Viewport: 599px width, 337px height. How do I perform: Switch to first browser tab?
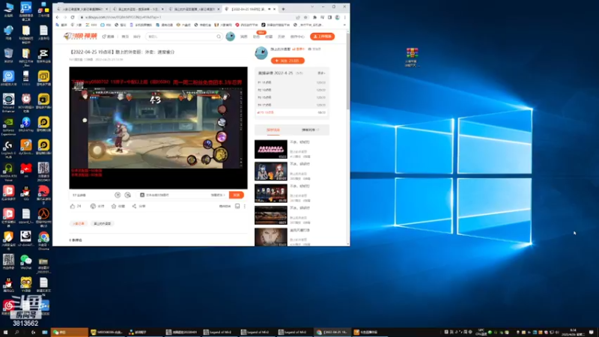coord(82,9)
